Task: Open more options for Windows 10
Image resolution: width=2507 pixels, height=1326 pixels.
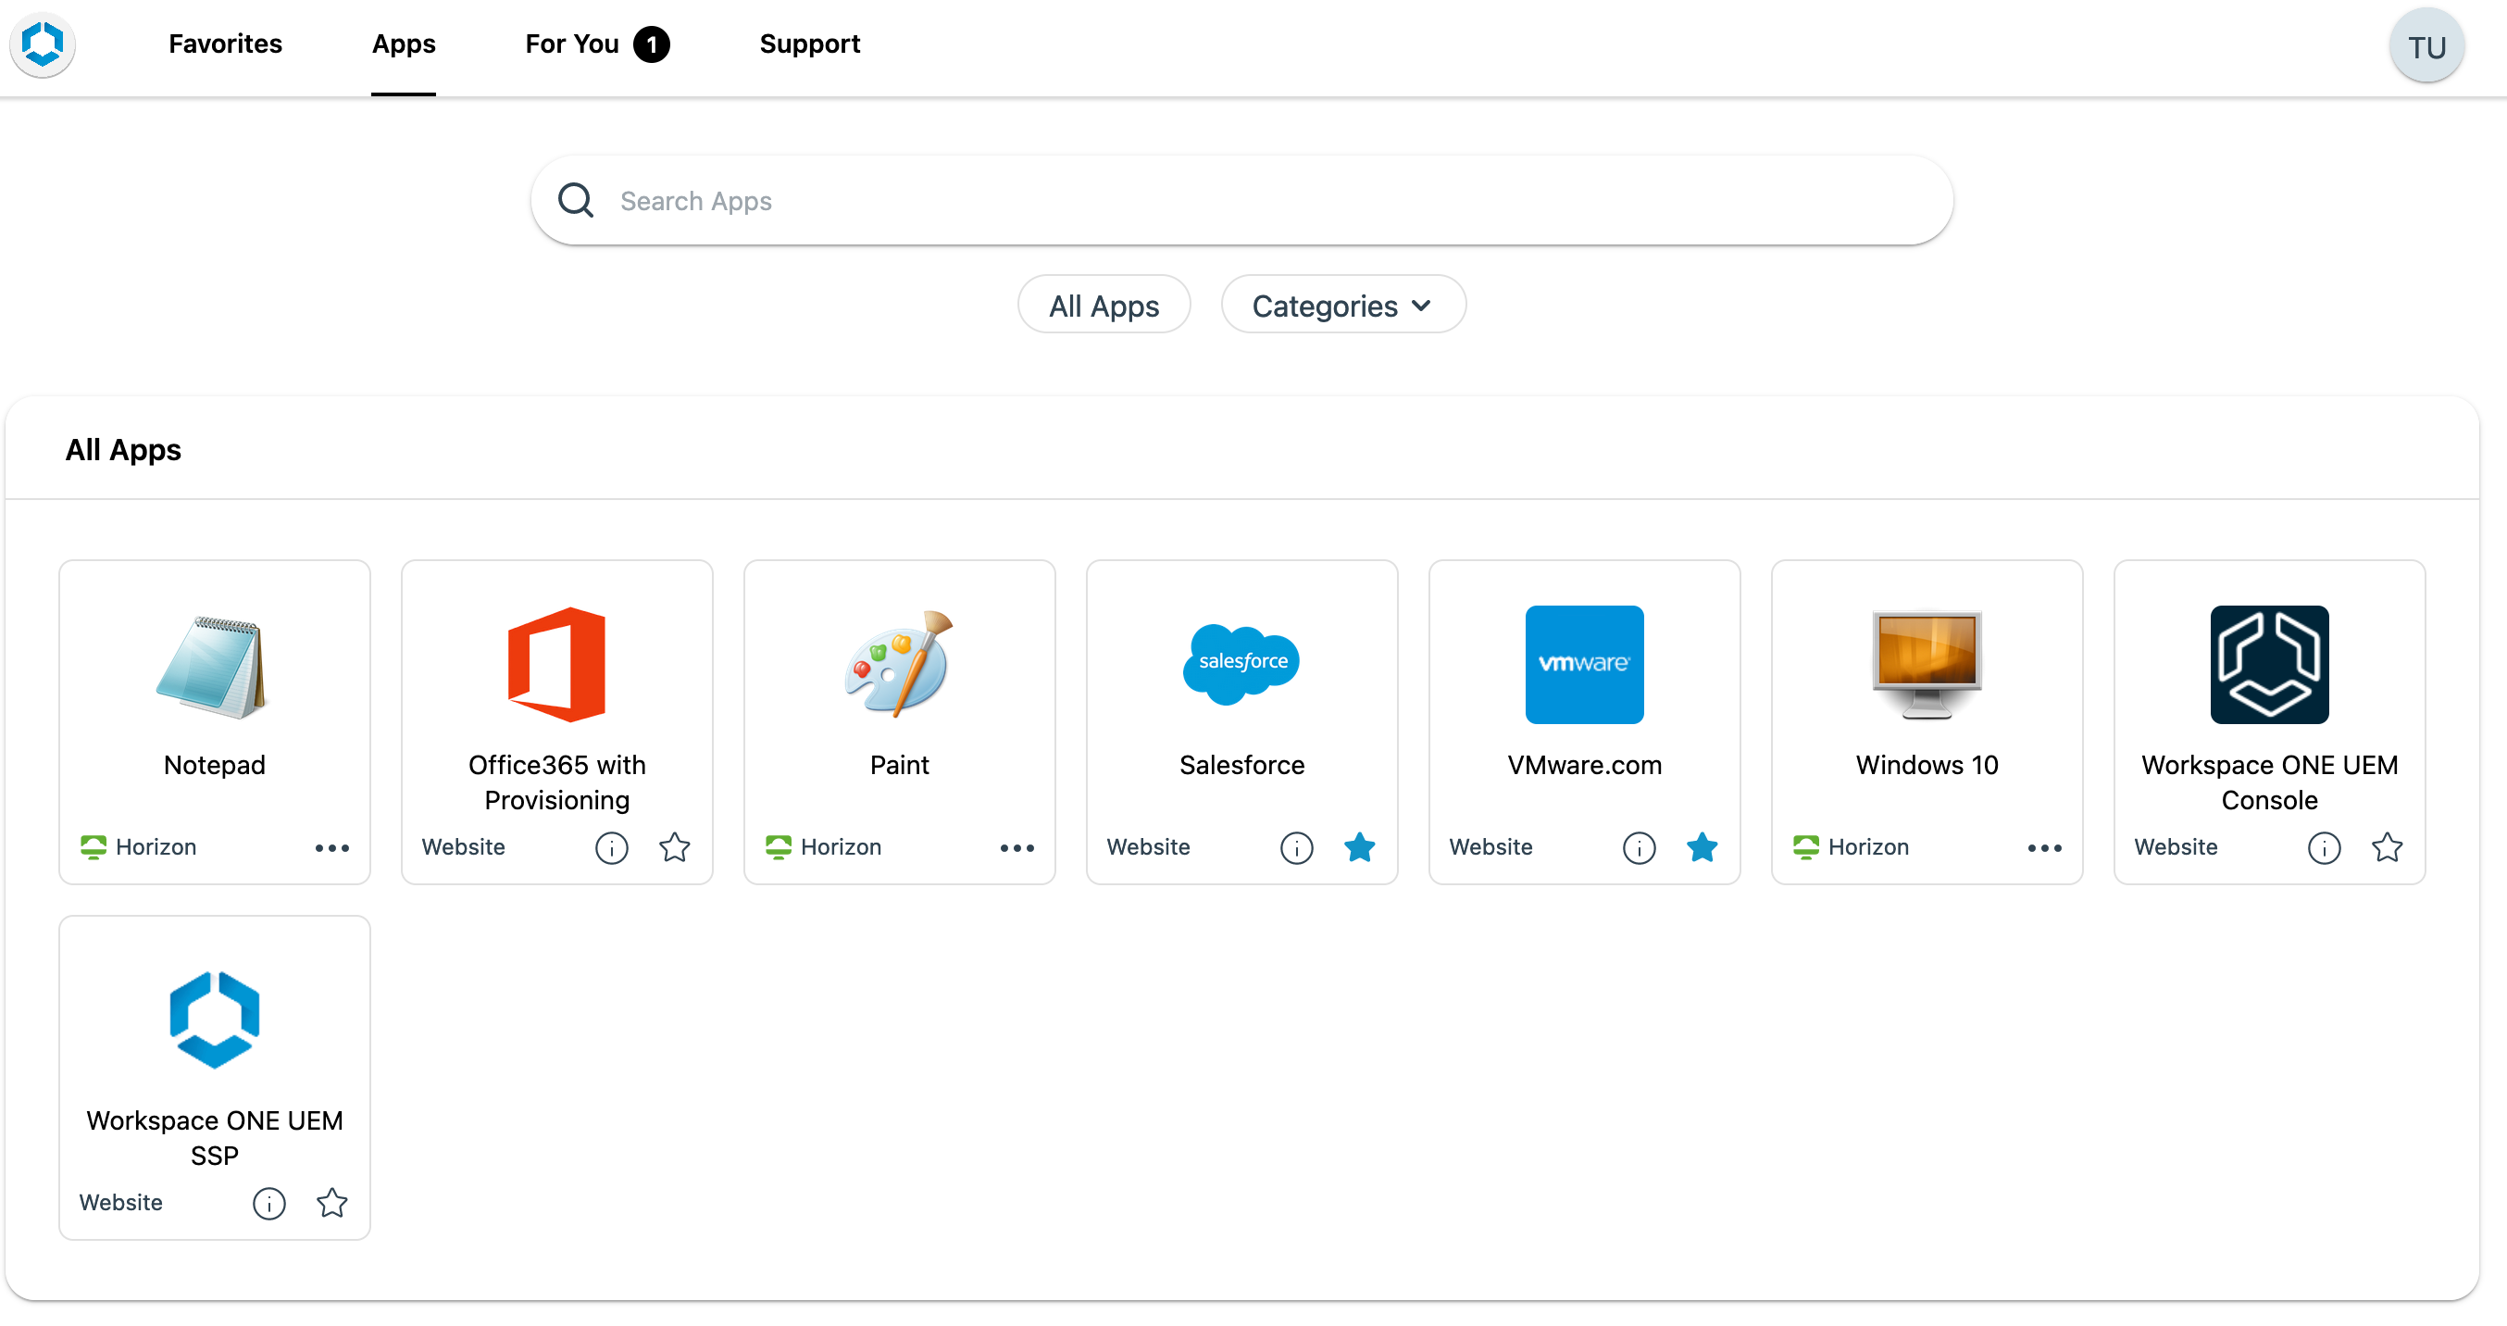Action: [2044, 847]
